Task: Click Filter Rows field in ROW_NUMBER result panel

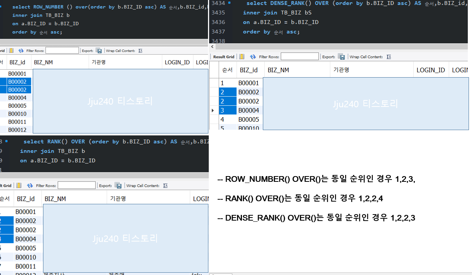Action: click(x=62, y=50)
